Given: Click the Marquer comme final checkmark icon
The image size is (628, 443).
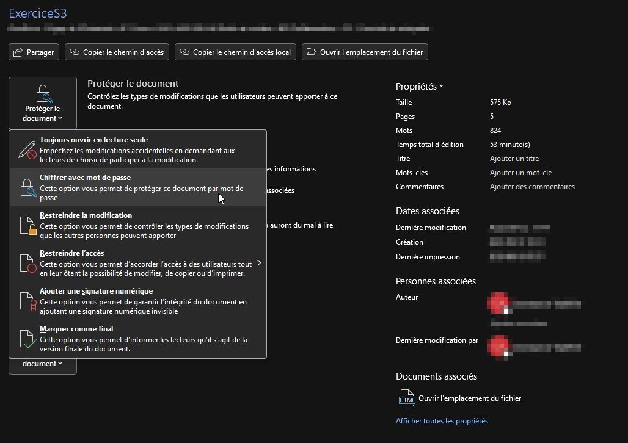Looking at the screenshot, I should [x=27, y=339].
